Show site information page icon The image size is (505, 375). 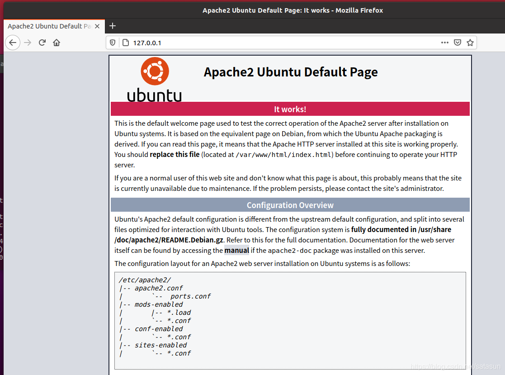126,43
